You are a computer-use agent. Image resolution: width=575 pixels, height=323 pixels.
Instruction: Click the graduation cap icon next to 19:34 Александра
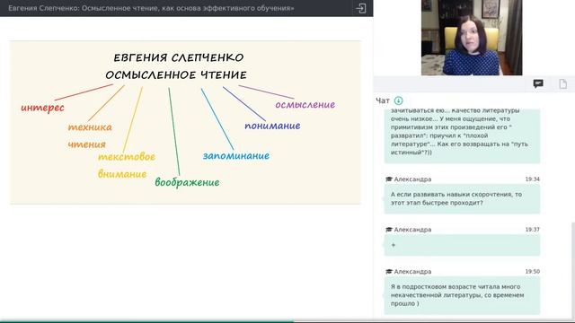pyautogui.click(x=389, y=179)
